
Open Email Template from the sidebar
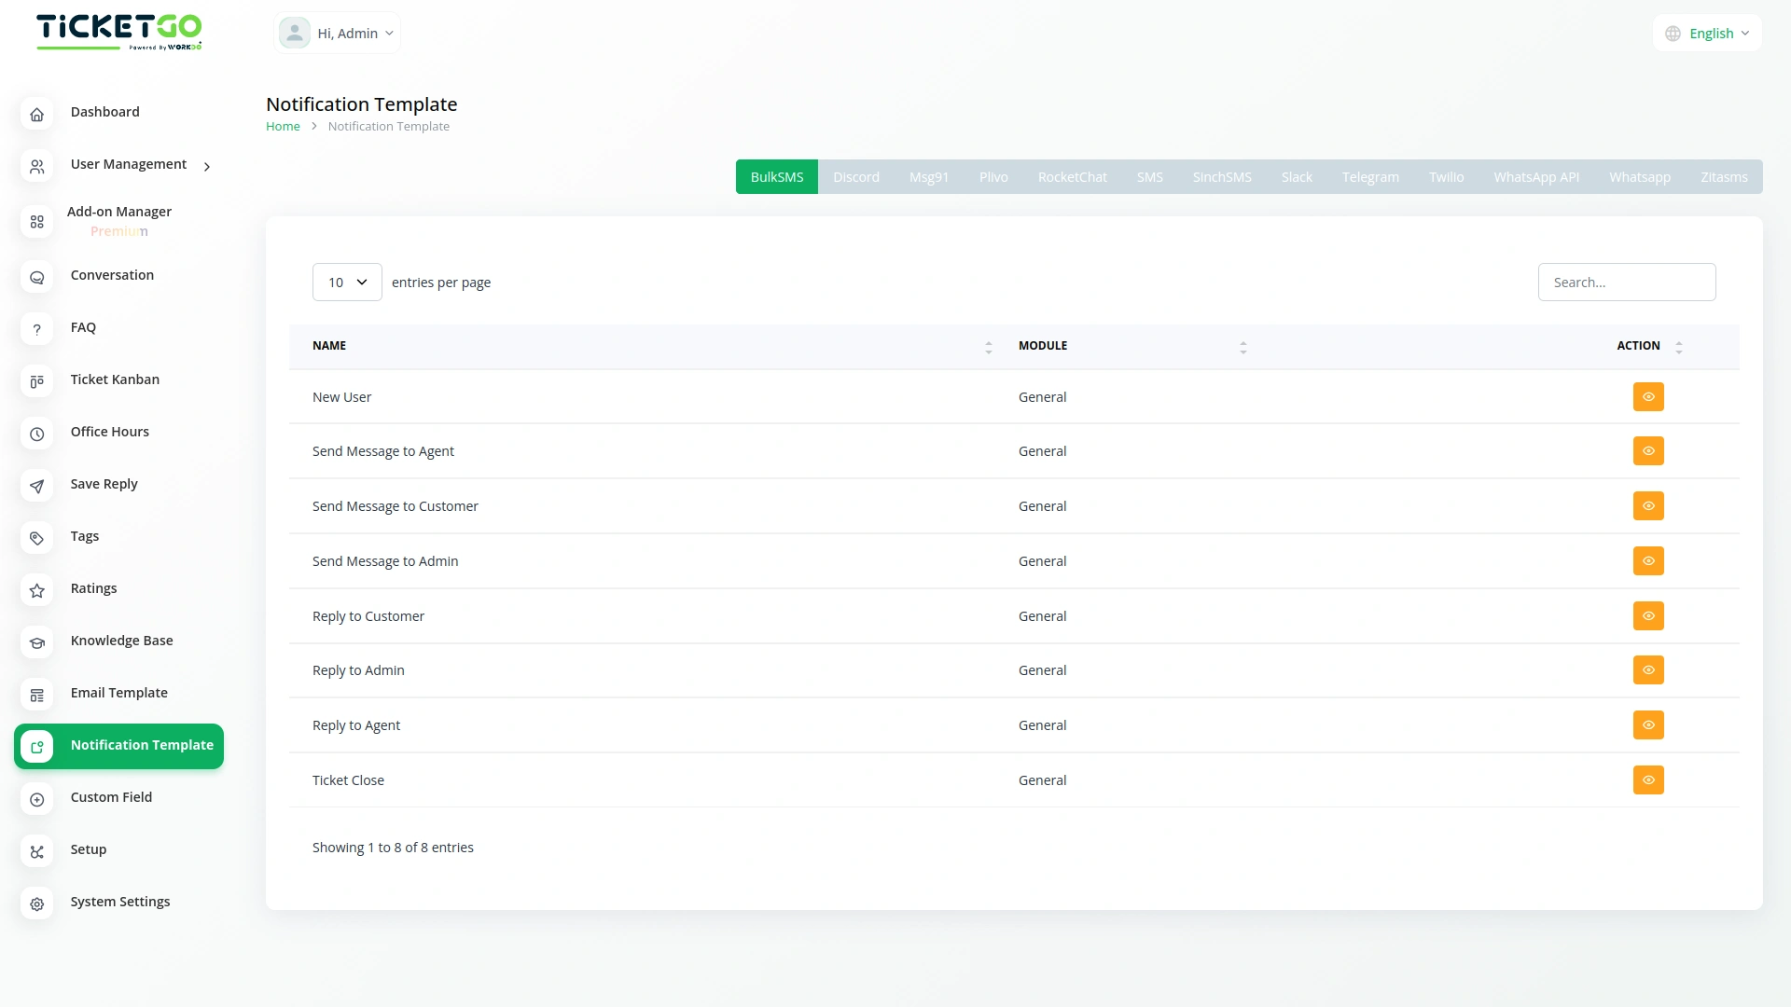[118, 693]
